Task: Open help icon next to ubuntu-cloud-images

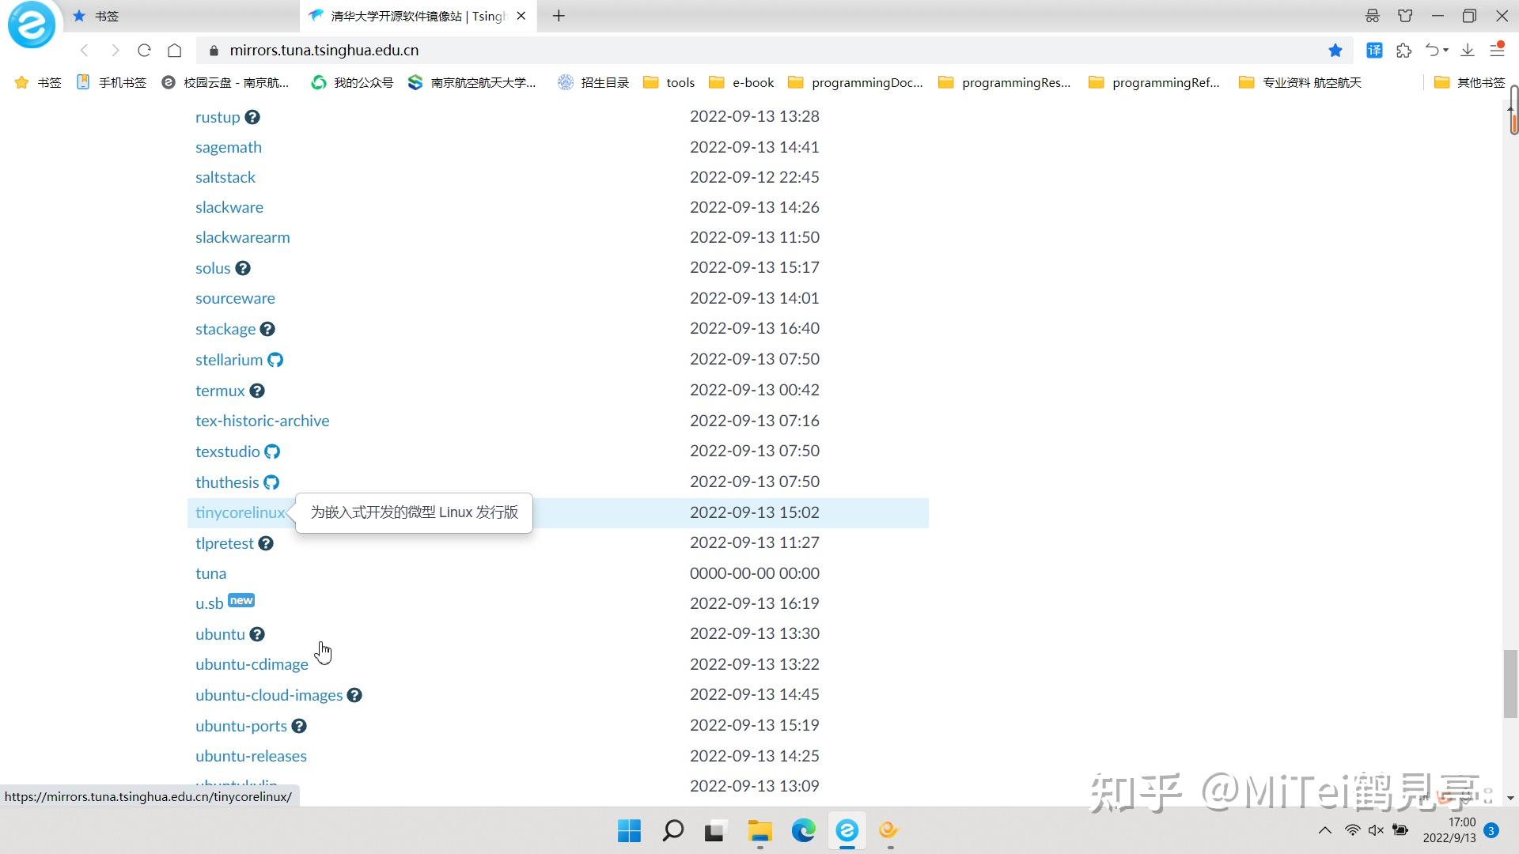Action: click(x=354, y=695)
